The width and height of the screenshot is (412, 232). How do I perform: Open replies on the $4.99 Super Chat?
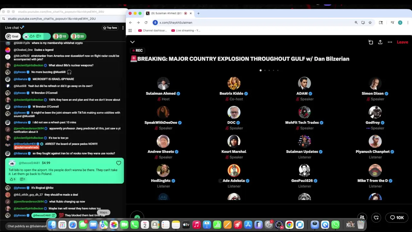[23, 179]
